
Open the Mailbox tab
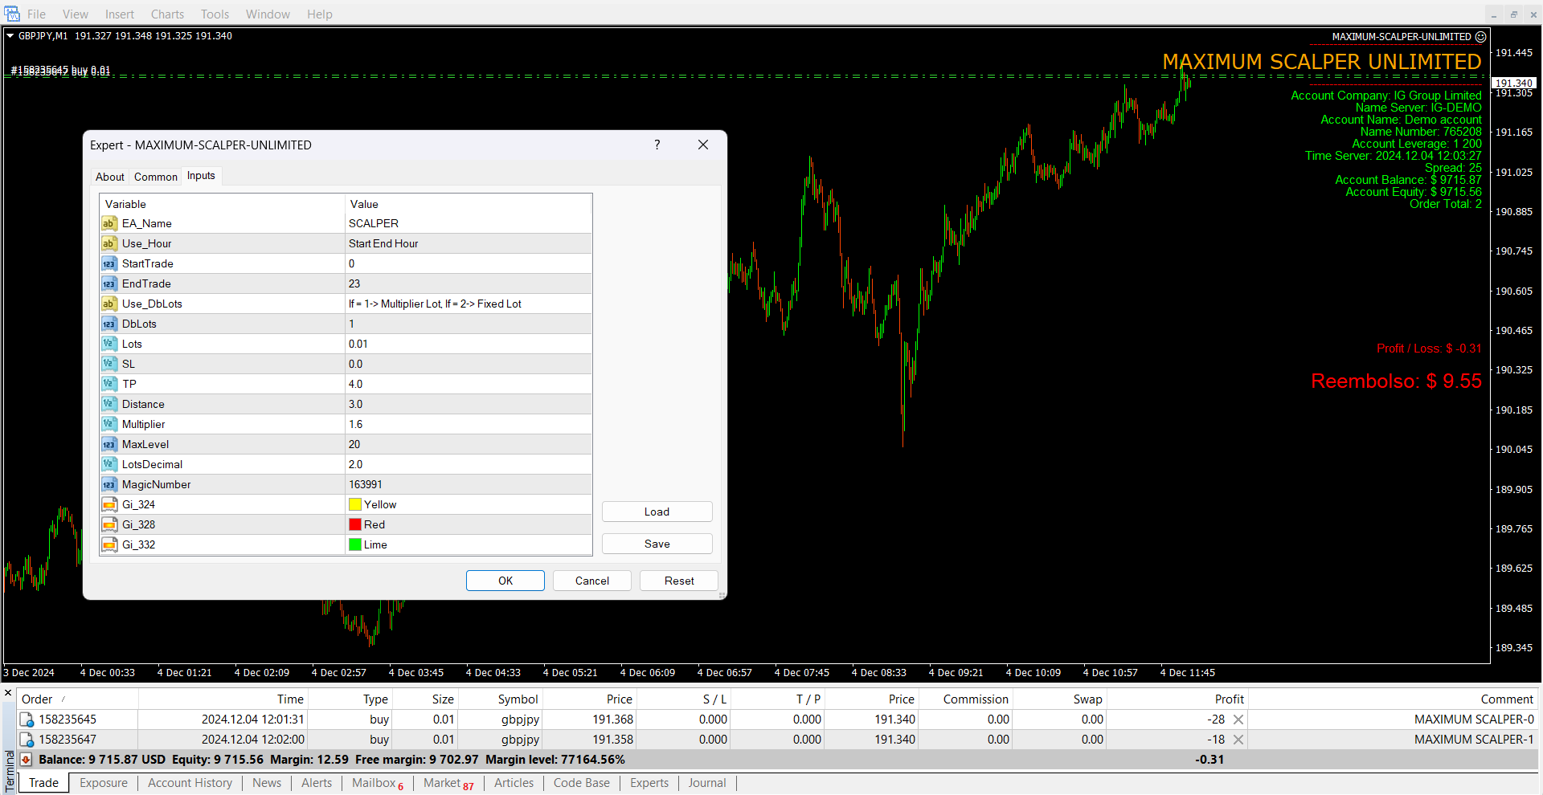click(x=378, y=783)
